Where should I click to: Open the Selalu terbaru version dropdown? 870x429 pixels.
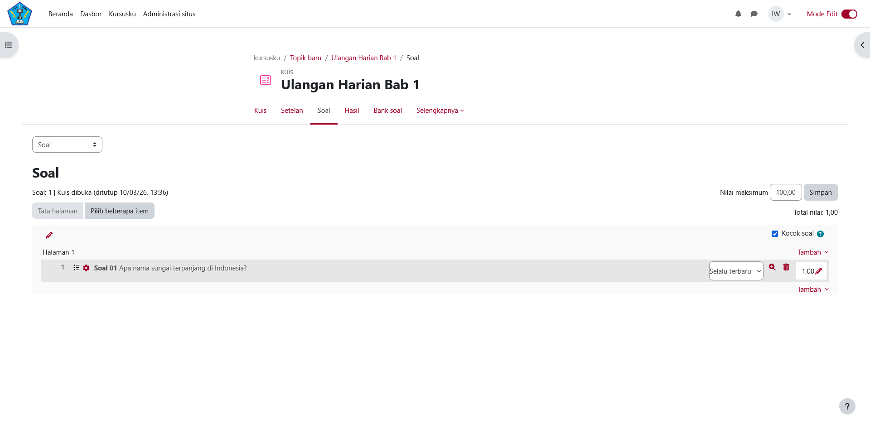pos(736,271)
